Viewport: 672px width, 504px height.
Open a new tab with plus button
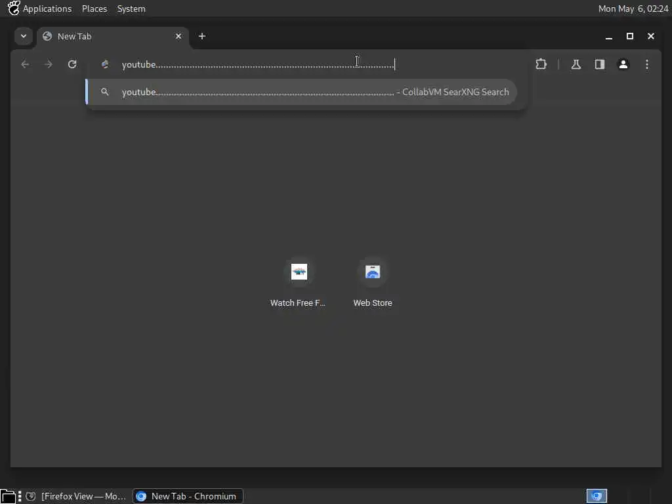[x=202, y=37]
